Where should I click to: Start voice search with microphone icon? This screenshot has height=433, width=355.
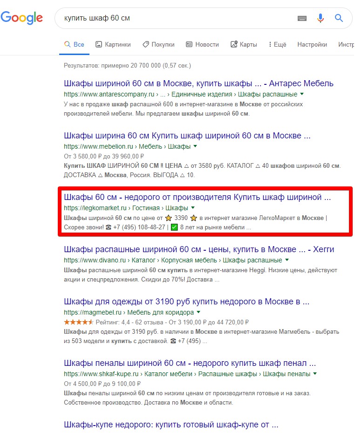[320, 18]
